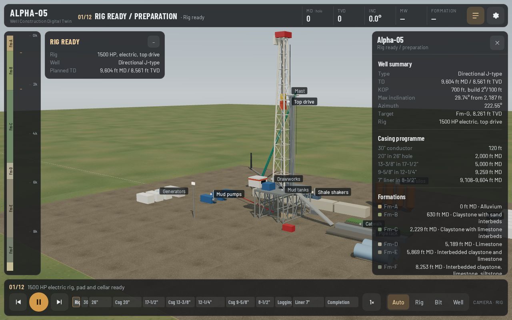Screen dimensions: 512x320
Task: Click the "30" conductor" casing row
Action: click(440, 148)
